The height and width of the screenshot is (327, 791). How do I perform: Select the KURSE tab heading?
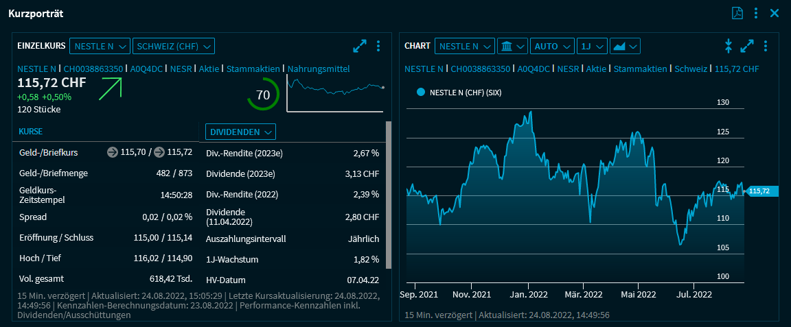[x=31, y=131]
